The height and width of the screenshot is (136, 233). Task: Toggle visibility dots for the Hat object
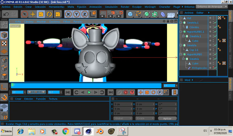213,18
